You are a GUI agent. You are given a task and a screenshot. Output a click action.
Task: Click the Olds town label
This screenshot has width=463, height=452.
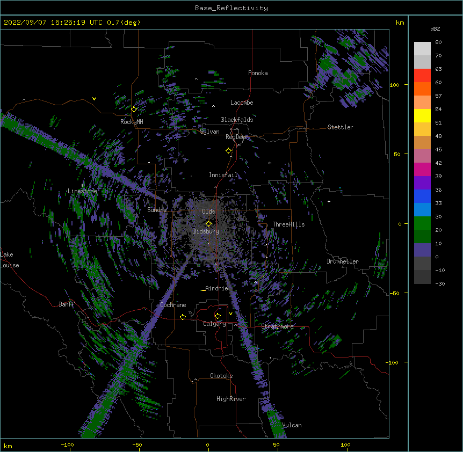208,212
